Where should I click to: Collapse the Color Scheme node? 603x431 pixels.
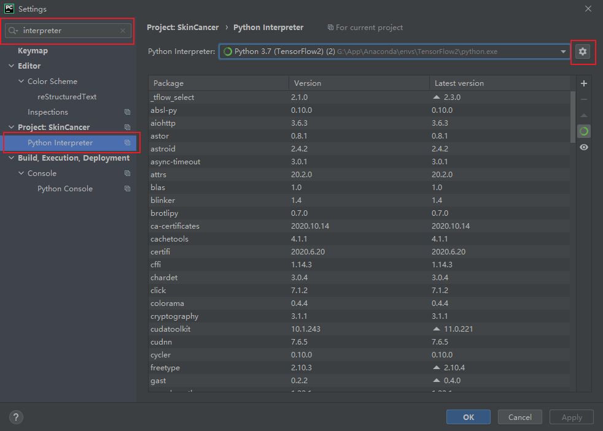(x=21, y=82)
